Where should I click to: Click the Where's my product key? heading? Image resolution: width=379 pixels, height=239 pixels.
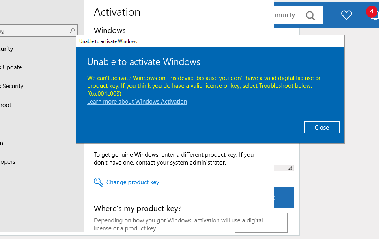point(138,208)
